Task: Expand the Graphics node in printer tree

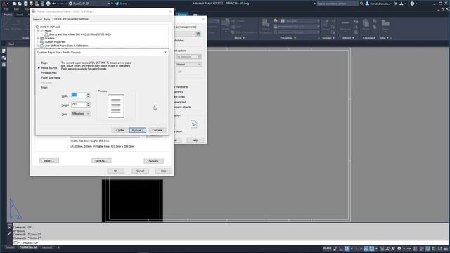Action: [38, 38]
